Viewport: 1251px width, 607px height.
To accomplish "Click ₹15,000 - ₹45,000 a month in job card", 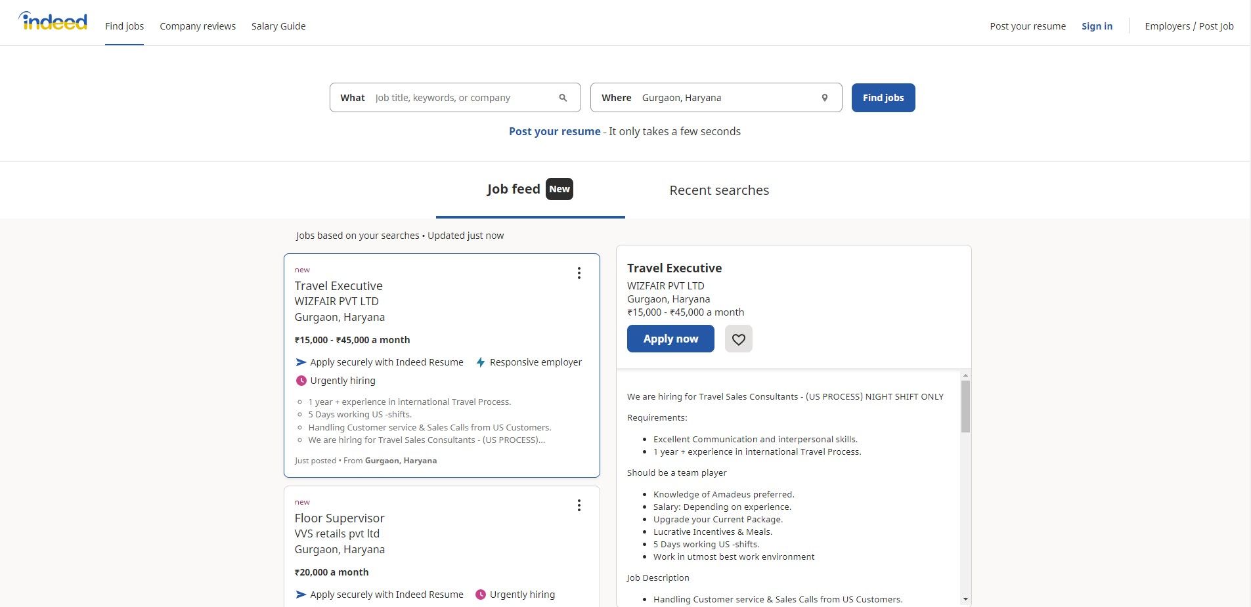I will 352,340.
